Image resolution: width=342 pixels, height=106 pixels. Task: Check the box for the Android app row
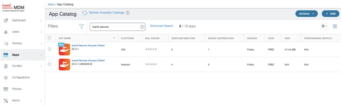pyautogui.click(x=49, y=64)
